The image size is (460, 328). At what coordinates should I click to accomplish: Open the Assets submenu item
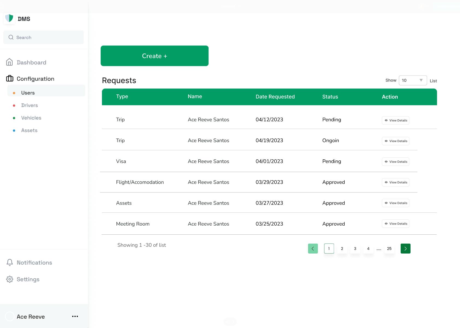pos(29,131)
